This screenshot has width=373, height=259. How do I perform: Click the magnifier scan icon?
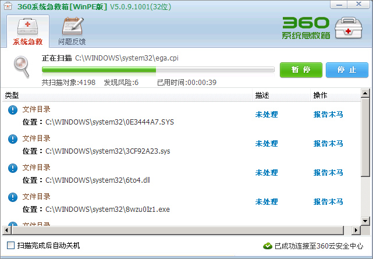tap(22, 67)
